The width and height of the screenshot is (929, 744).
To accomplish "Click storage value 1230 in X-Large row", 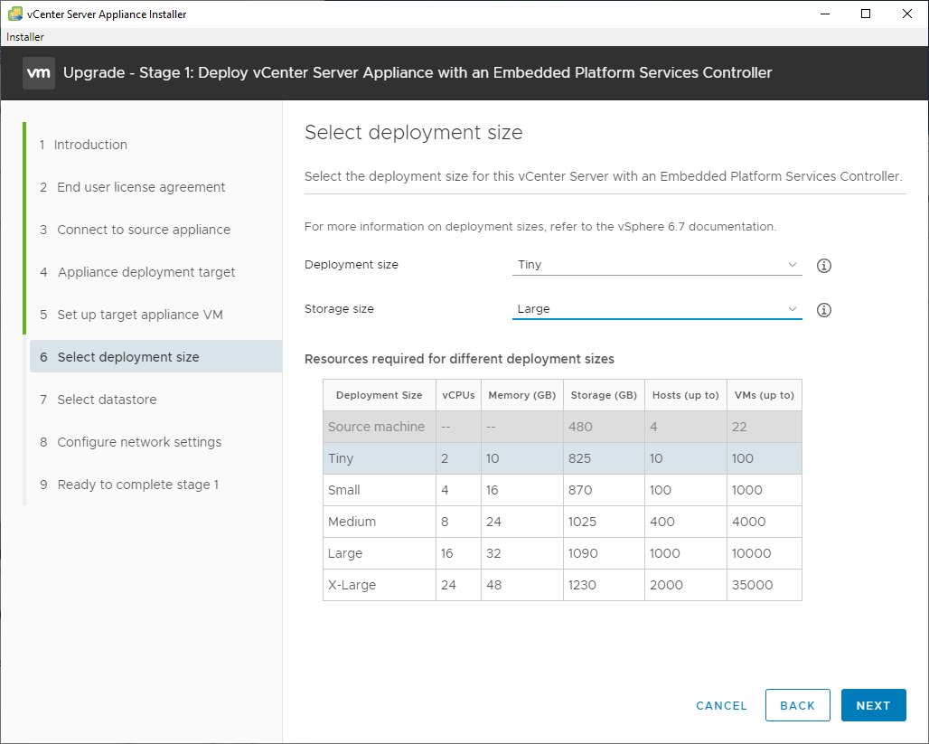I will [582, 585].
